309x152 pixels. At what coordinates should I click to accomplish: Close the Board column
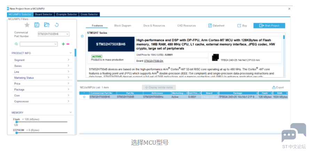click(x=217, y=93)
